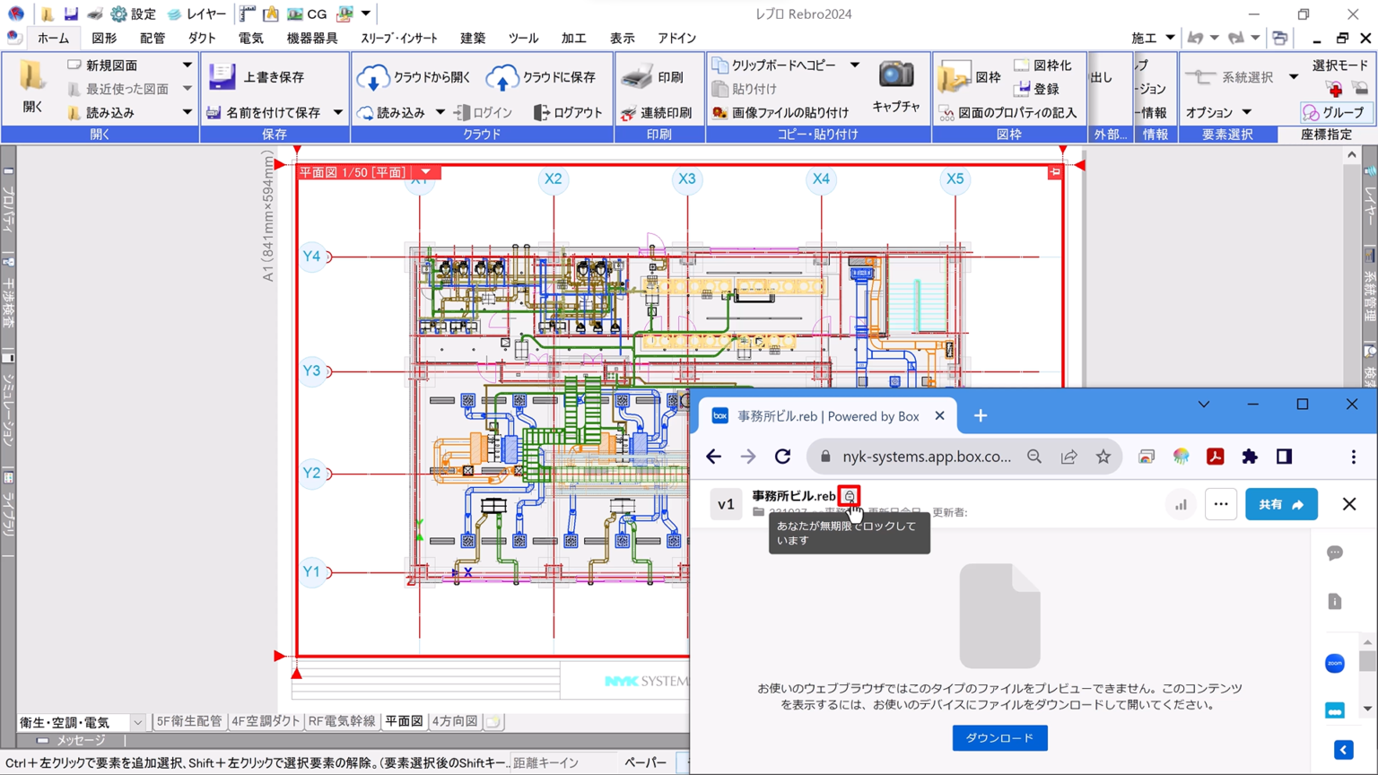
Task: Click the ダウンロード button
Action: [x=999, y=737]
